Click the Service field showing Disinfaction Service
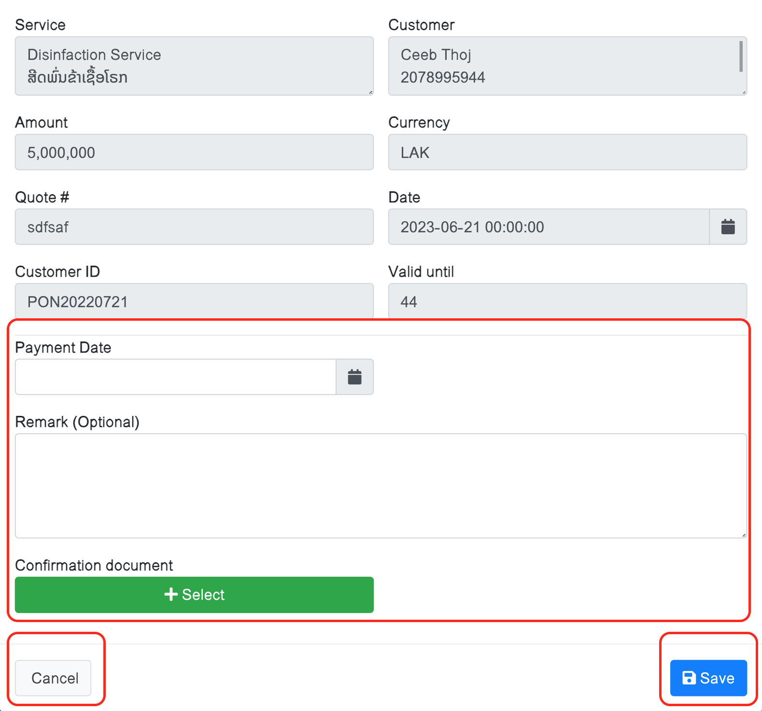Screen dimensions: 762x711 (x=194, y=66)
